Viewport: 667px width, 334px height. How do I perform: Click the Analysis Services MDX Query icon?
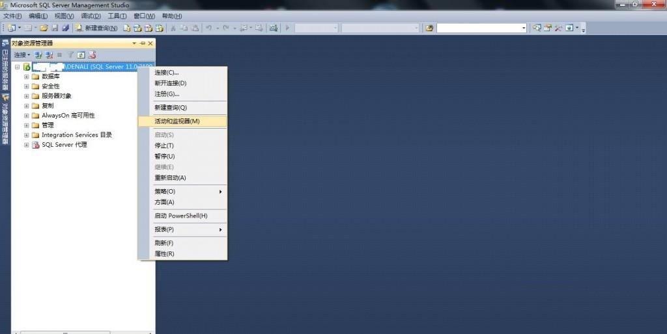(x=137, y=28)
